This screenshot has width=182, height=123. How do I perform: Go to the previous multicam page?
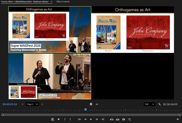click(23, 104)
